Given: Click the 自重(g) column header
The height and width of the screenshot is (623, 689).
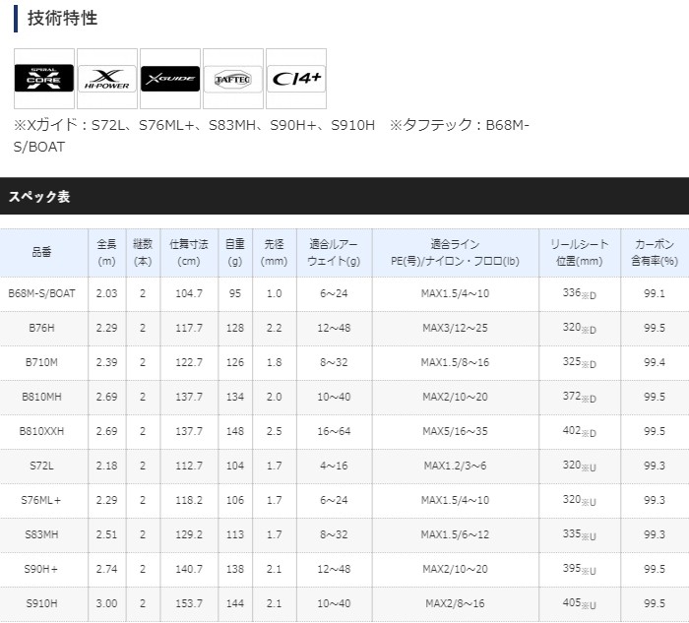Looking at the screenshot, I should pyautogui.click(x=234, y=252).
